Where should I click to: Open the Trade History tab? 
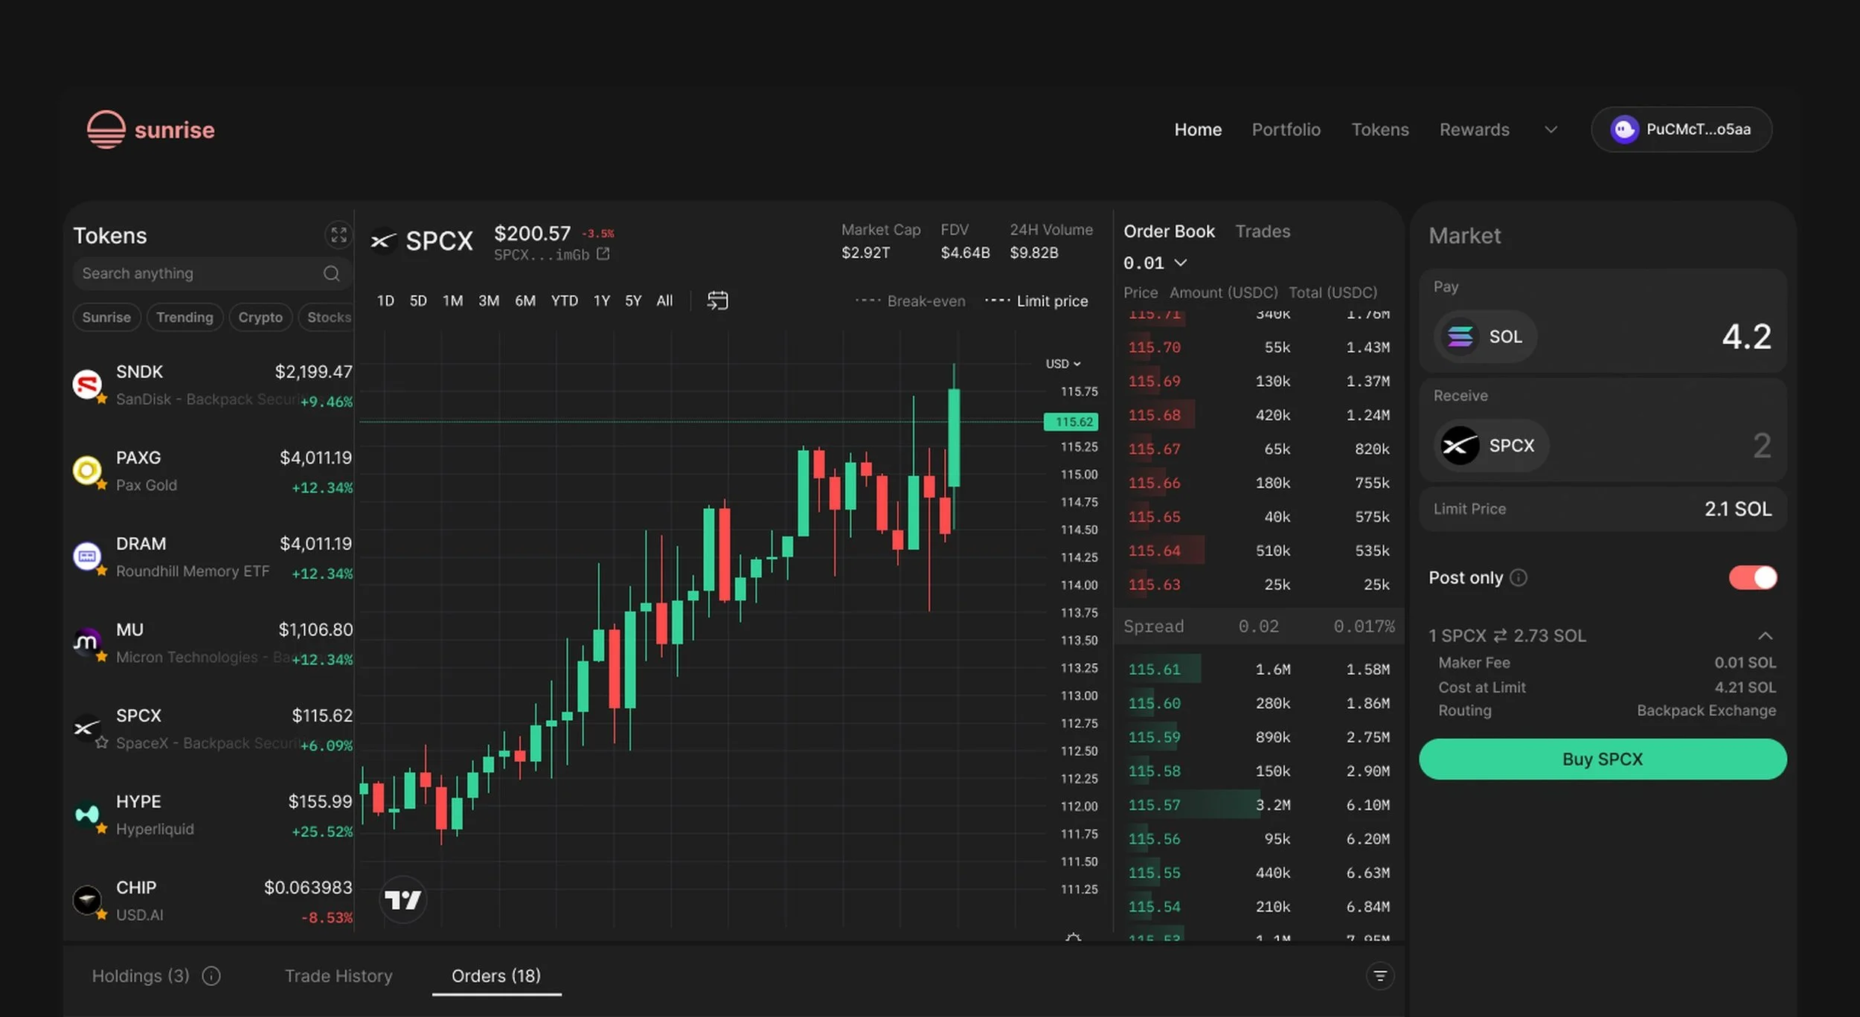[x=339, y=976]
